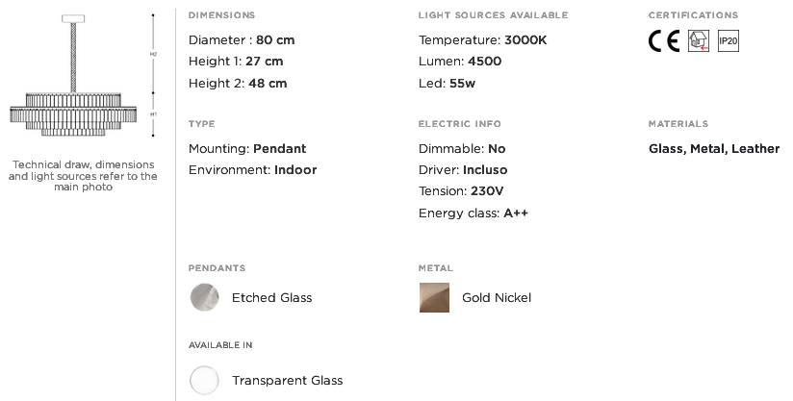The width and height of the screenshot is (793, 401).
Task: Click the Dimensions section heading
Action: pos(221,15)
